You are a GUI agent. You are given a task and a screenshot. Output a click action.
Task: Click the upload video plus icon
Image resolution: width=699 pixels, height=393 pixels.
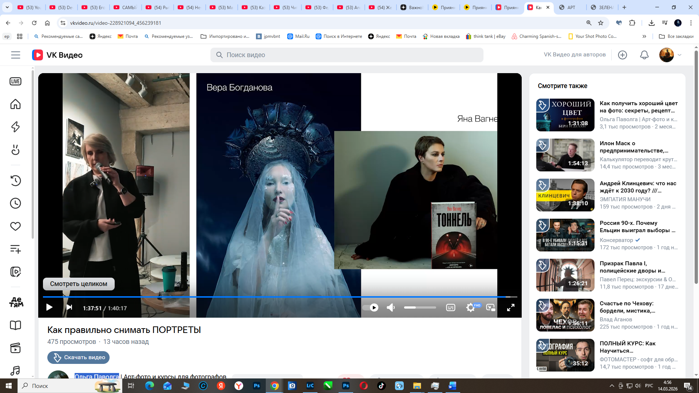pyautogui.click(x=622, y=55)
